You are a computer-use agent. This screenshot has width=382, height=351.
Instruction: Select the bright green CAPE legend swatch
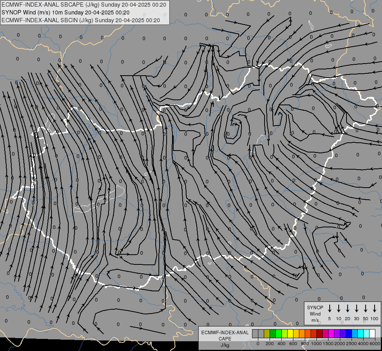tap(279, 333)
